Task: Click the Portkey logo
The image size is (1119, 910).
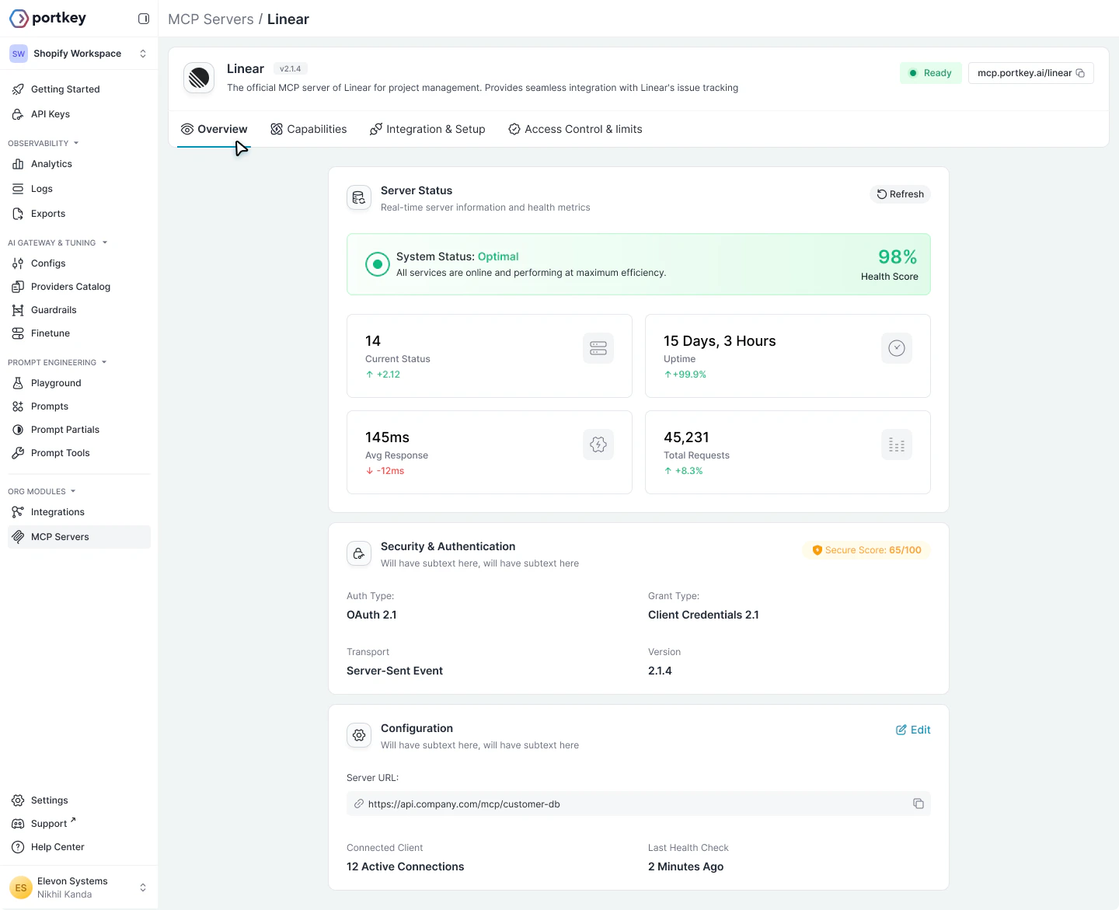Action: 47,17
